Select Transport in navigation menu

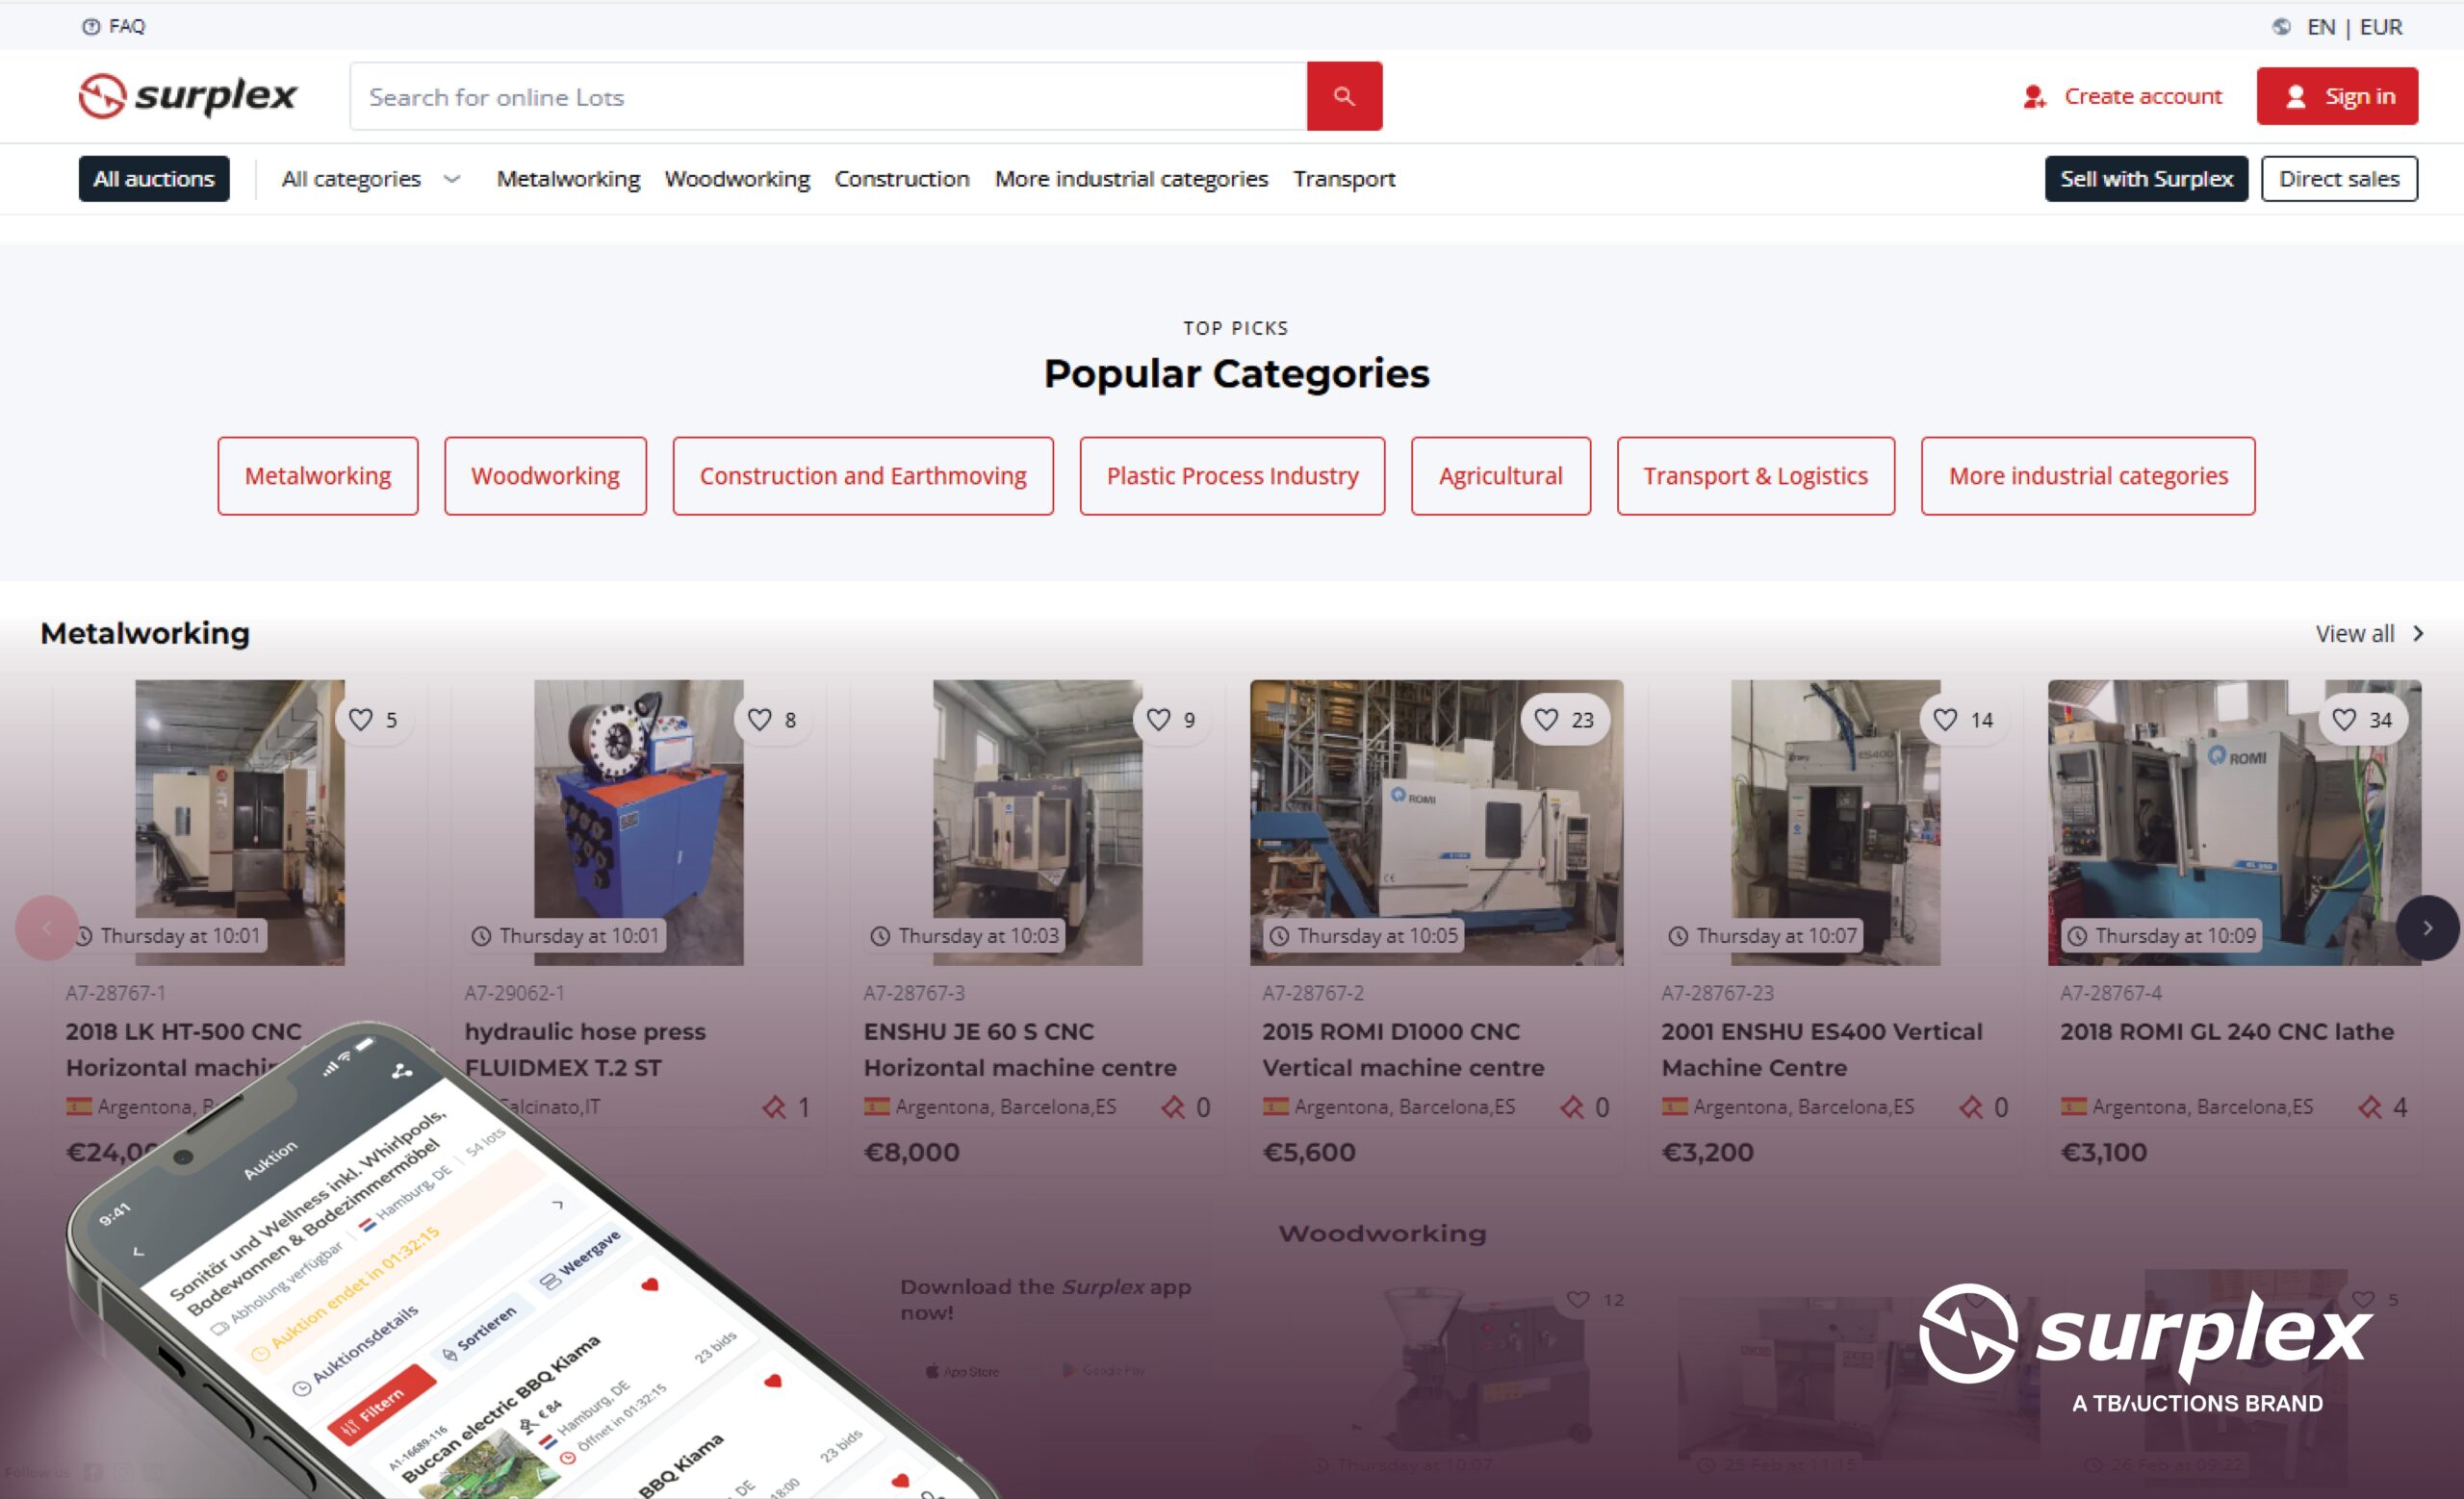[x=1343, y=179]
